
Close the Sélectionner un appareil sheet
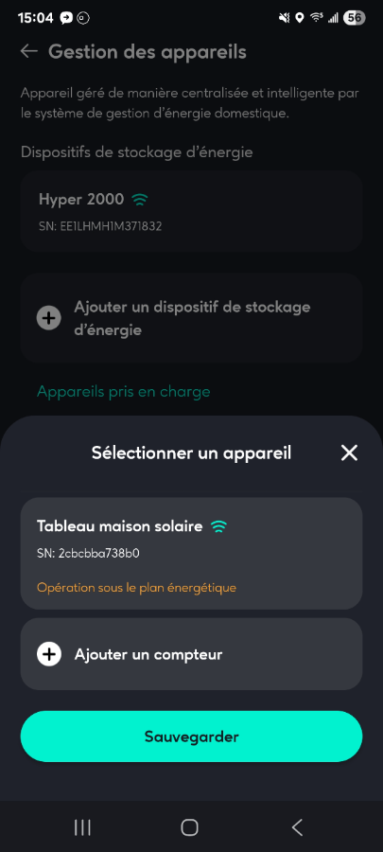click(349, 453)
